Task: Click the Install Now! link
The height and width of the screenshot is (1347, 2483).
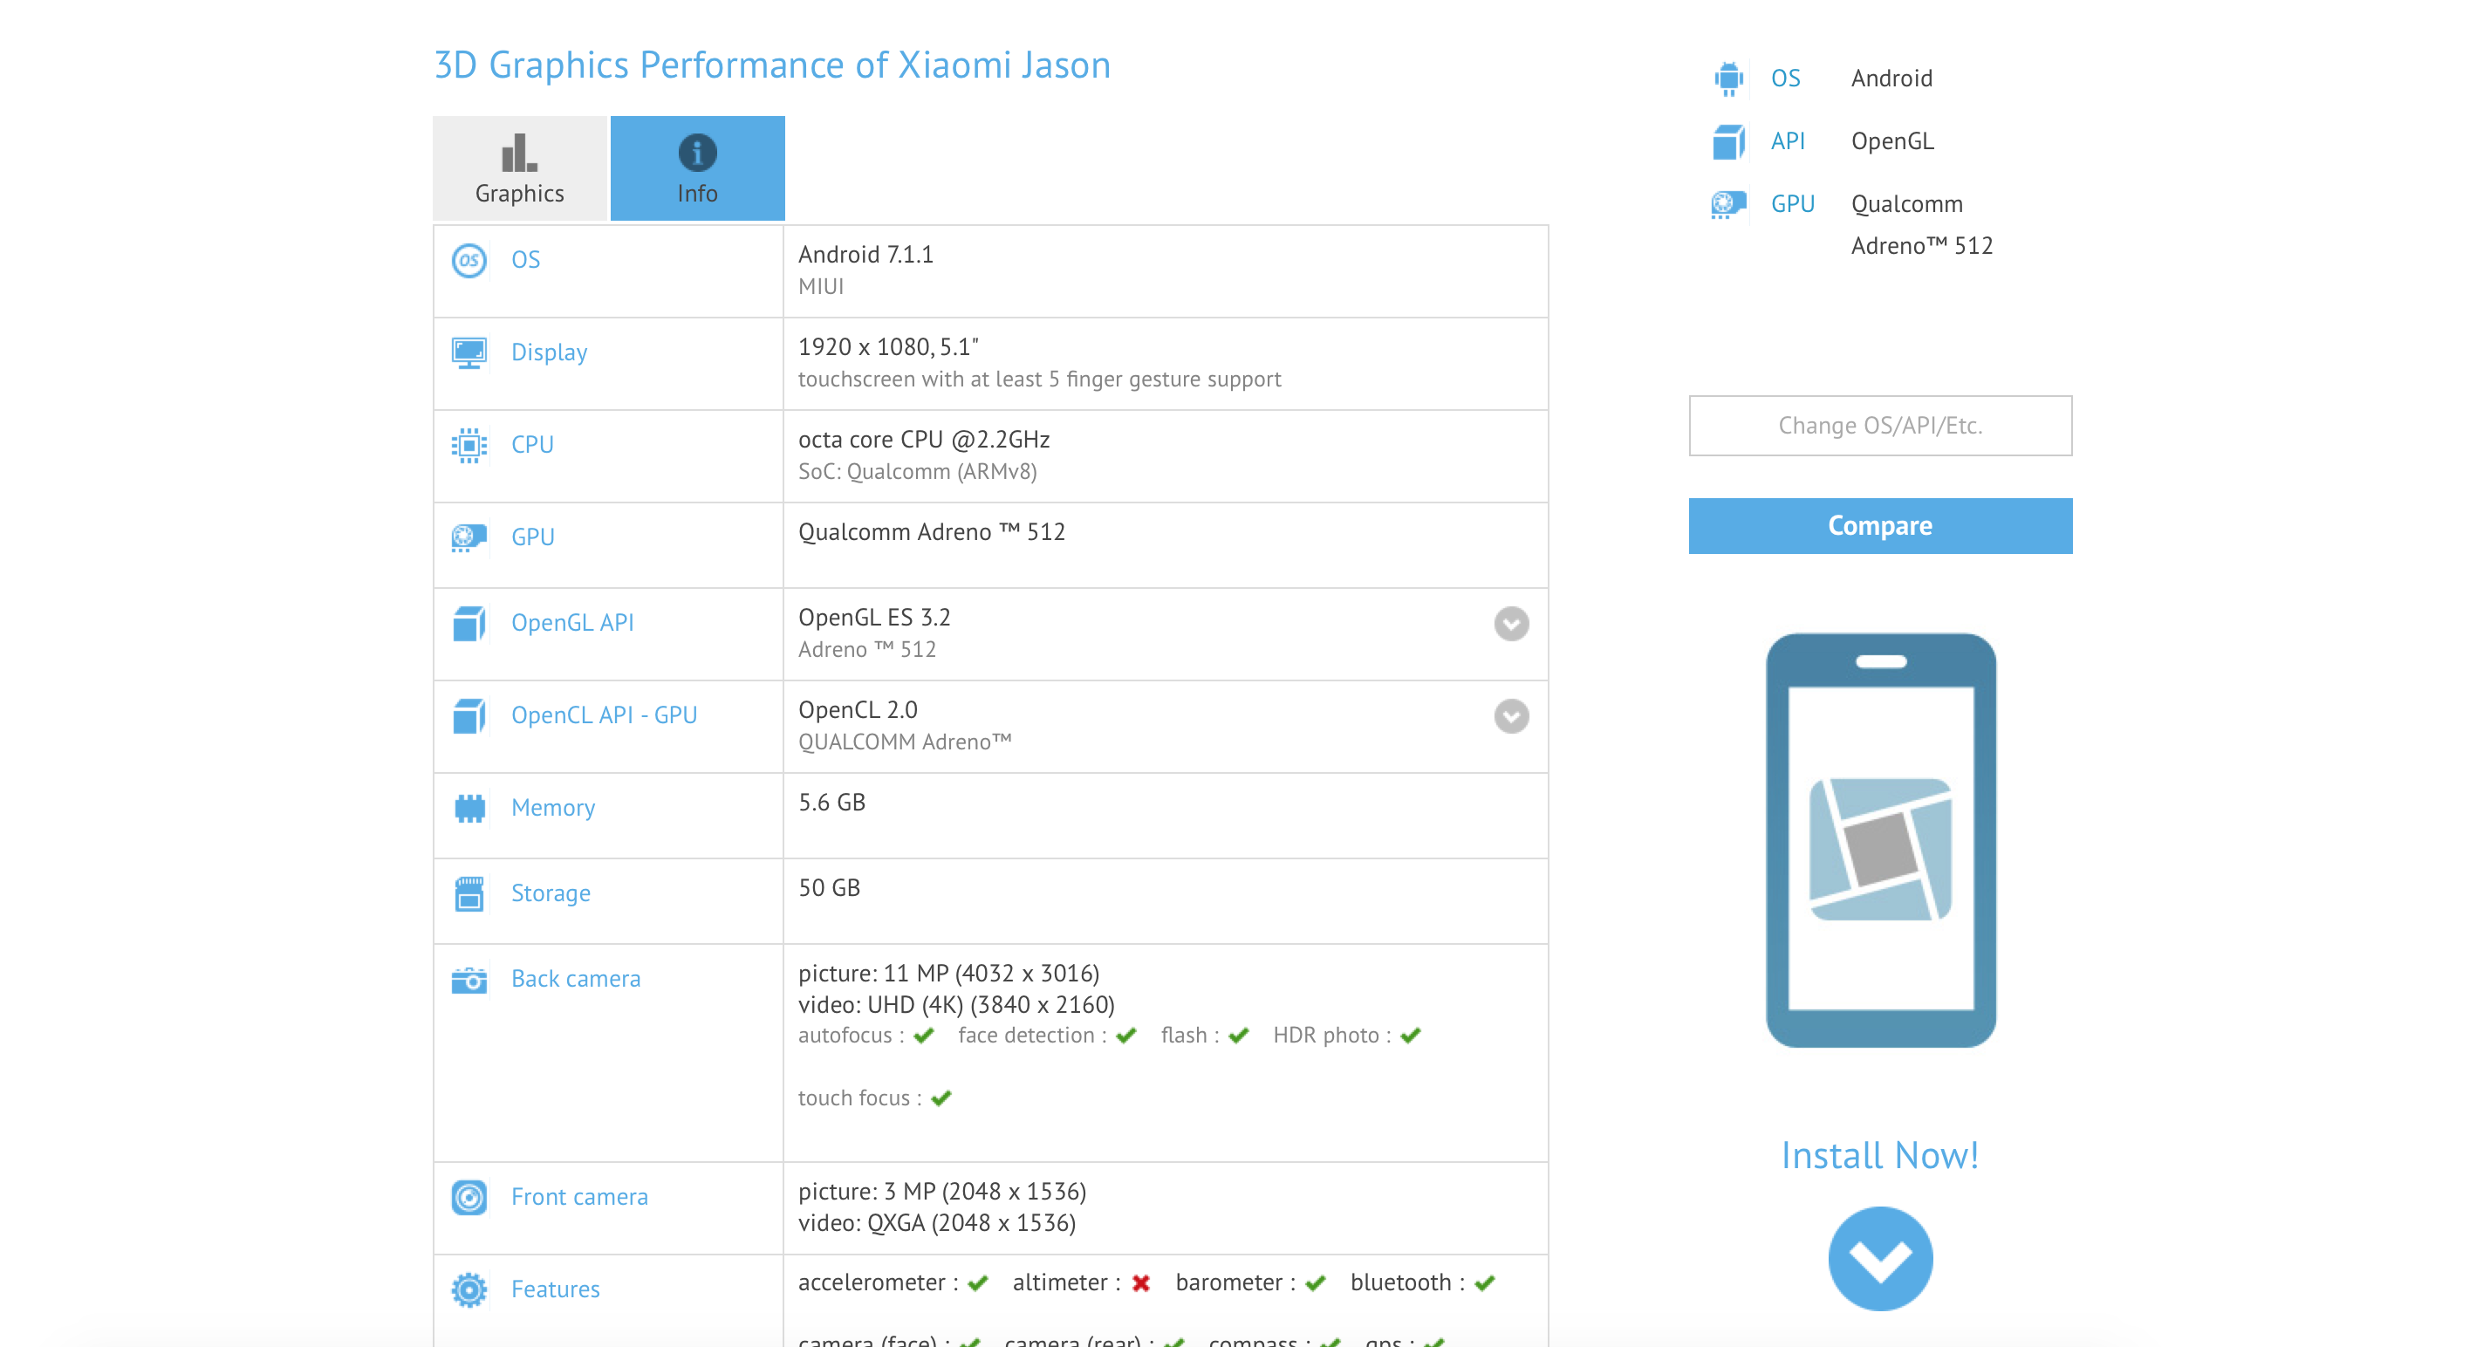Action: click(x=1879, y=1155)
